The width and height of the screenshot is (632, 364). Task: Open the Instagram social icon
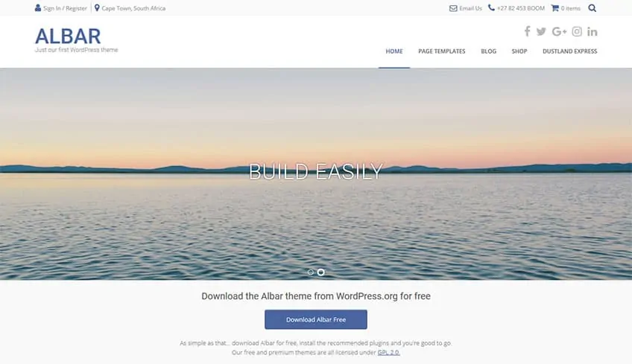577,31
